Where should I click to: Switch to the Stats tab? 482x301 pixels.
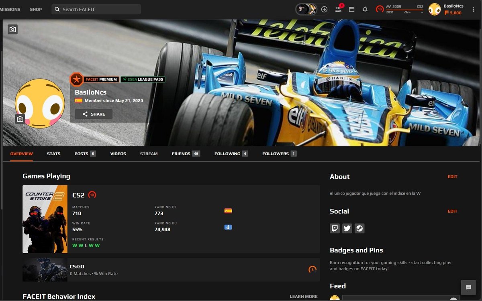point(54,154)
